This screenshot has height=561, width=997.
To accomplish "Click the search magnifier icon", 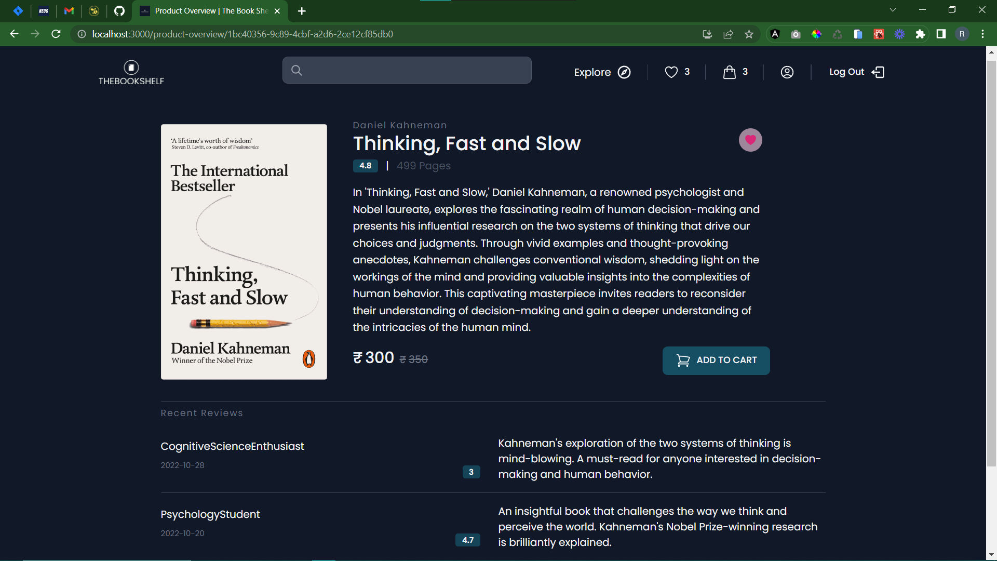I will click(x=297, y=70).
